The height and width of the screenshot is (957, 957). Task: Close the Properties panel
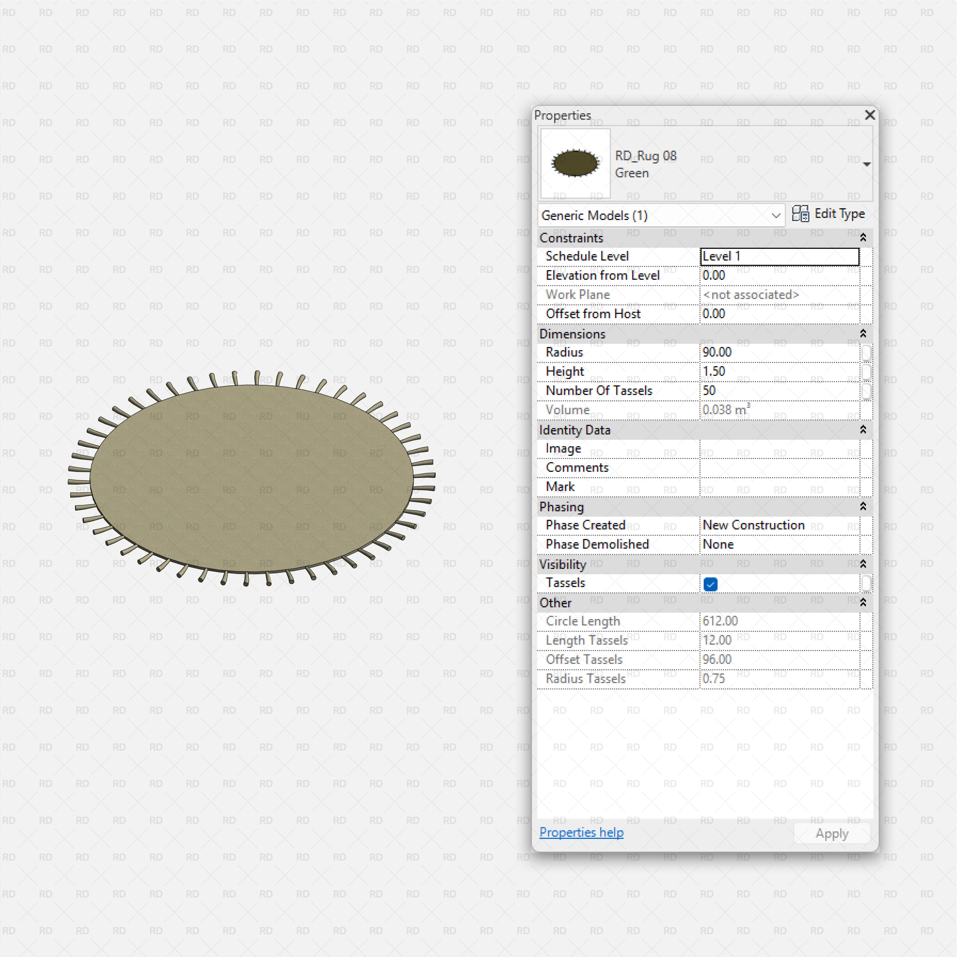[870, 115]
